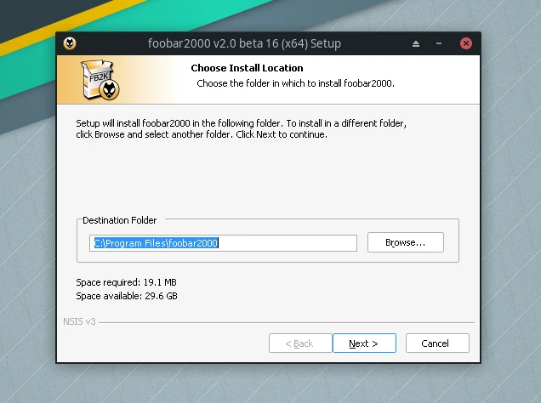Click the shade (roll-up) window button
The width and height of the screenshot is (541, 403).
(416, 43)
